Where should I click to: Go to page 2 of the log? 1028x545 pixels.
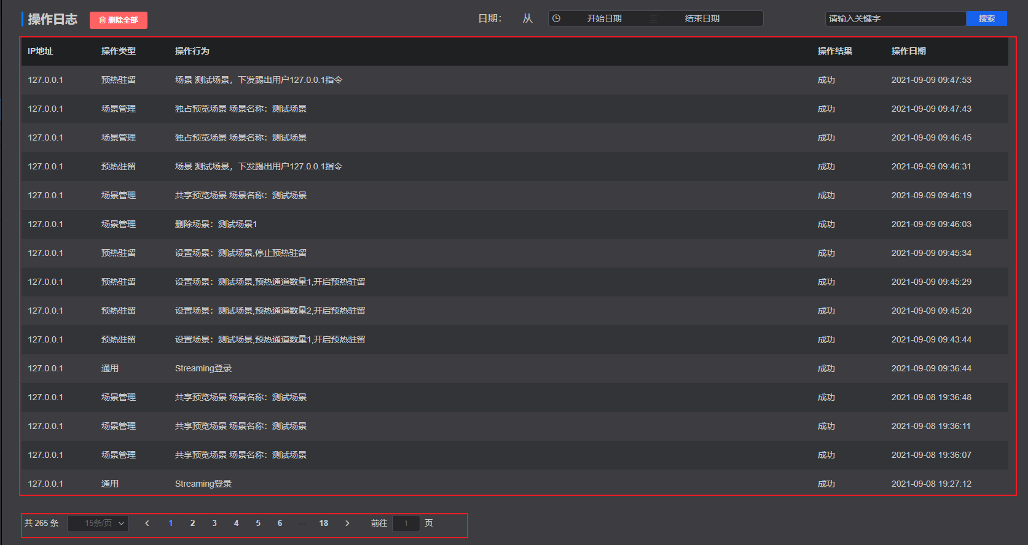(192, 524)
